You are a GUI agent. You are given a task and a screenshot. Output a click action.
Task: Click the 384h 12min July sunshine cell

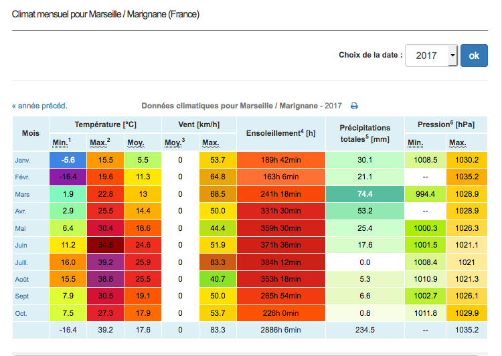pos(280,262)
